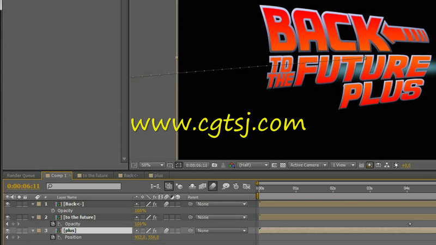Open the Parent dropdown for Back<- layer
The image size is (436, 245).
[x=221, y=204]
